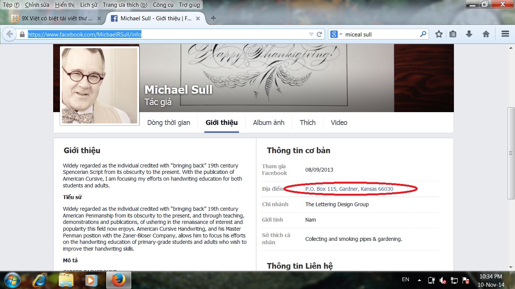Viewport: 515px width, 289px height.
Task: Click the P.O. Box 115 Gardner address link
Action: (349, 189)
